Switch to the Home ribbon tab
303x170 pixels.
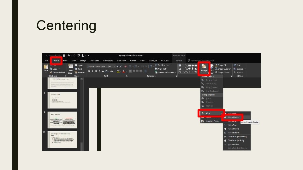point(56,60)
